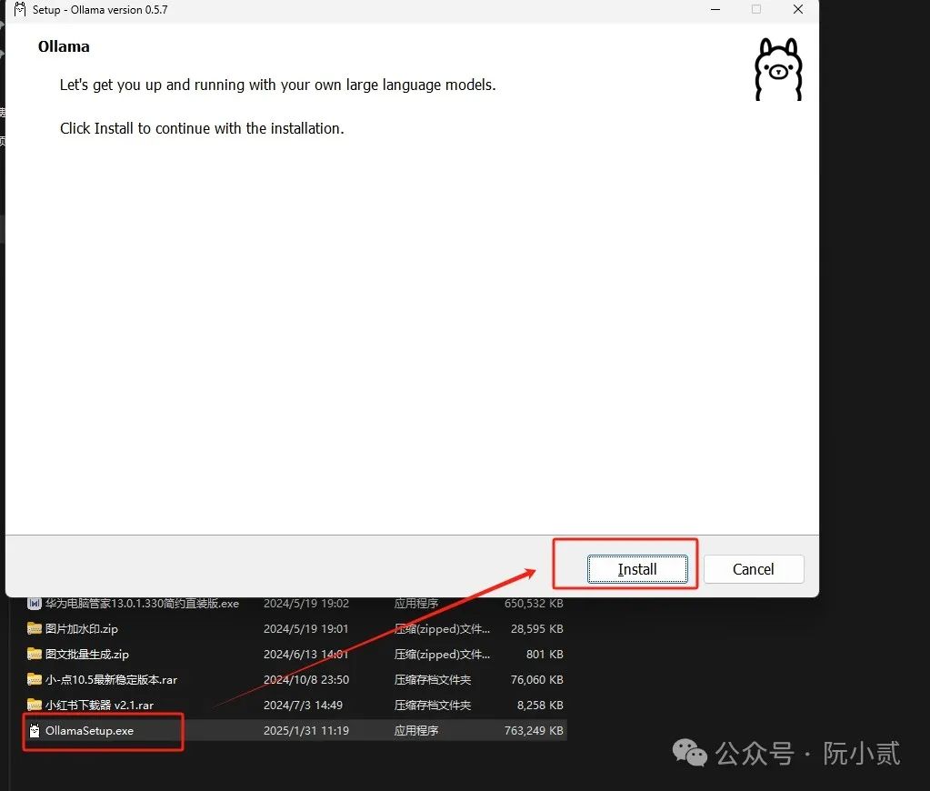Image resolution: width=930 pixels, height=791 pixels.
Task: Click the Ollama llama logo image
Action: (x=778, y=69)
